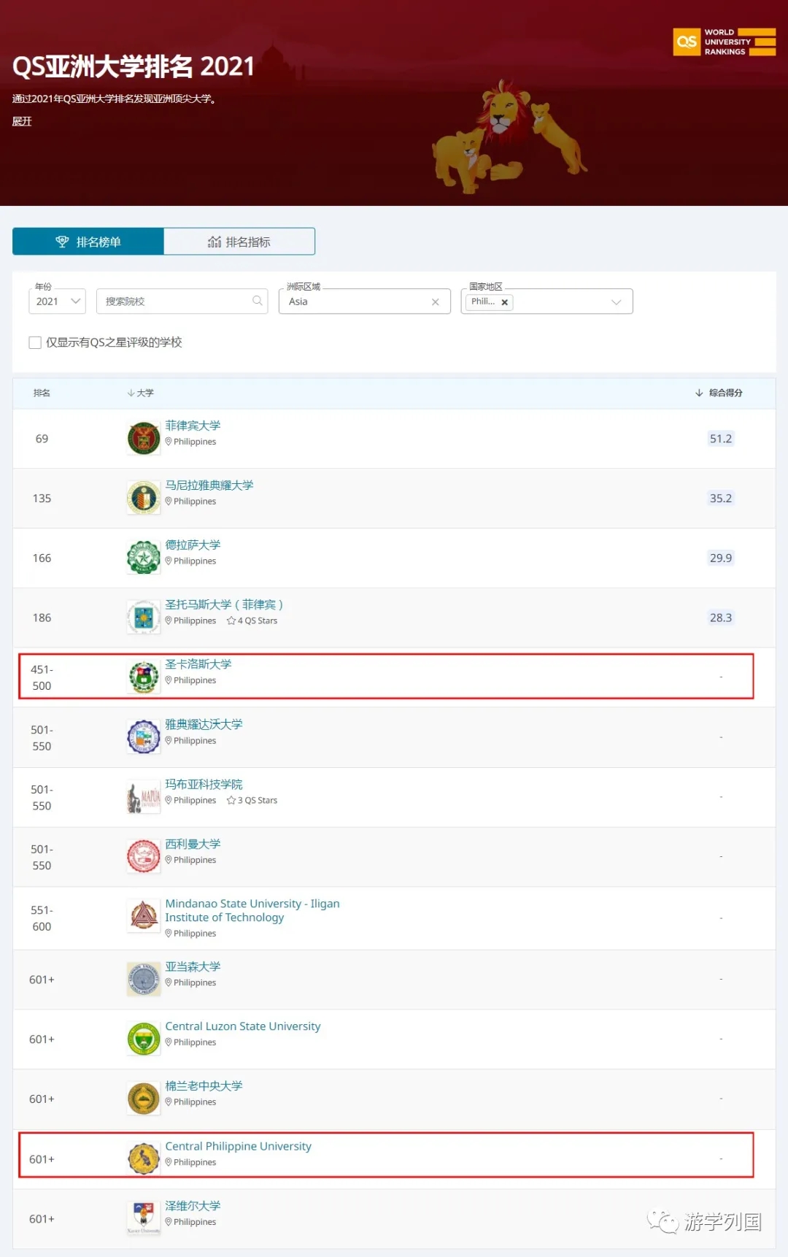Open 泽维尔大学 link
The width and height of the screenshot is (788, 1257).
tap(193, 1206)
